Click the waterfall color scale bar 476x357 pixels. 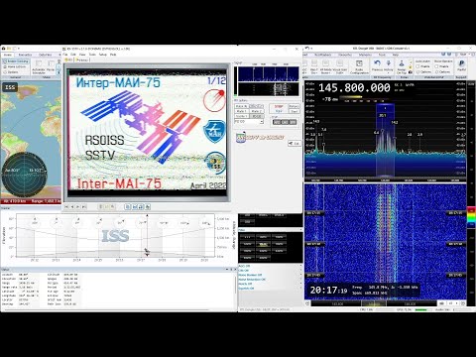tap(471, 218)
